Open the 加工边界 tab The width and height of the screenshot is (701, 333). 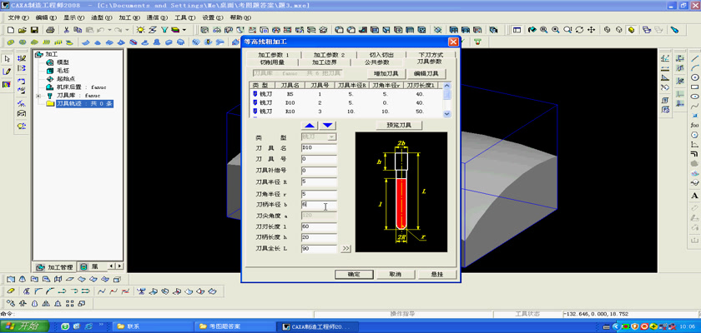[x=324, y=62]
